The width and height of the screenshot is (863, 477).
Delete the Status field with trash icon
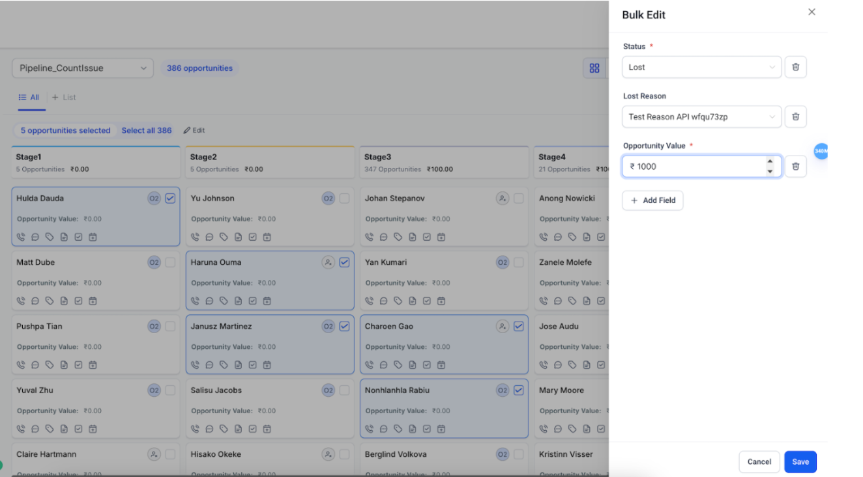click(x=795, y=67)
